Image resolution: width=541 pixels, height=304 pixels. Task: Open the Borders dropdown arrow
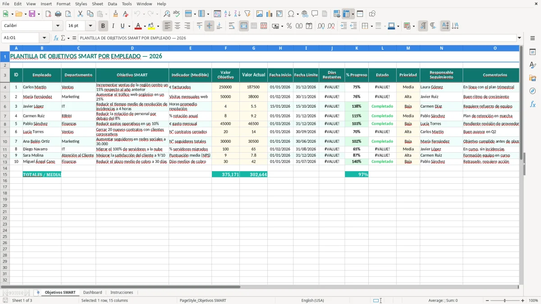point(372,26)
